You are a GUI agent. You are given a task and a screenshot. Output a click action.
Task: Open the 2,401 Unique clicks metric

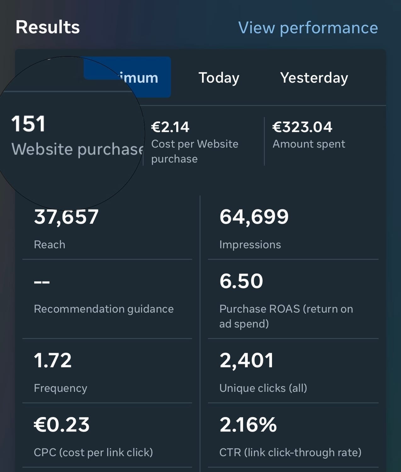pos(246,361)
